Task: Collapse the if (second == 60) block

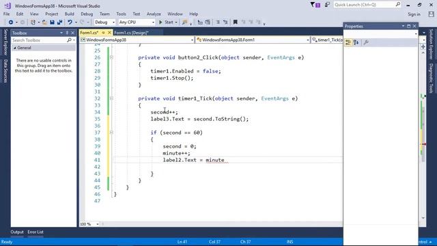Action: tap(111, 133)
